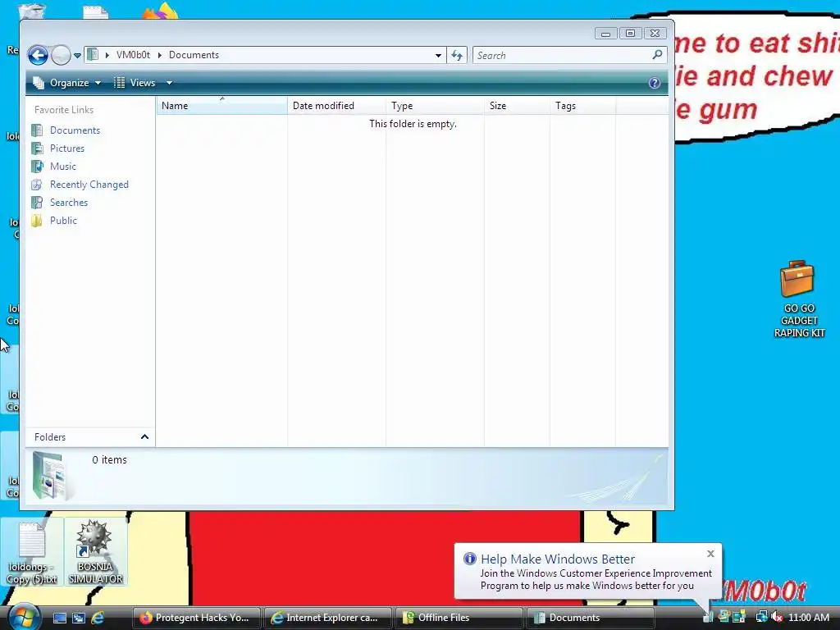Open the recent pages dropdown arrow
This screenshot has width=840, height=630.
(x=77, y=56)
